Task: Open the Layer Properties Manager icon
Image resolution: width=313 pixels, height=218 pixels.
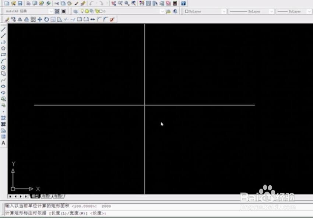Action: pos(75,11)
